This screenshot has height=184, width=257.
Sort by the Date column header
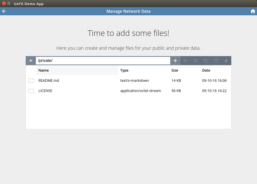[x=206, y=70]
